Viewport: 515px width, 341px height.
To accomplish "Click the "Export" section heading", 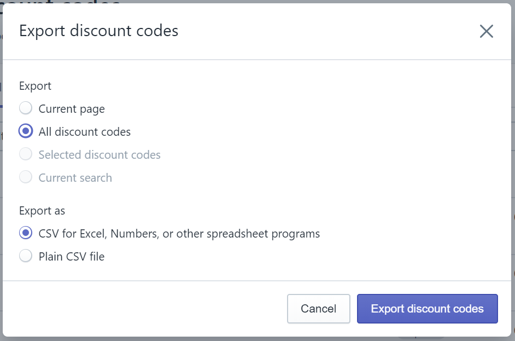I will tap(35, 86).
